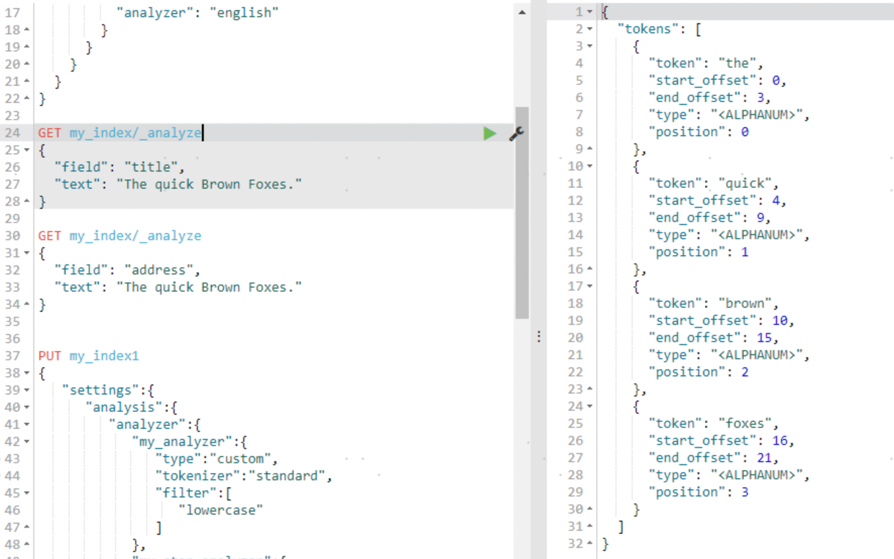Send the highlighted request using the green play icon
The height and width of the screenshot is (559, 894).
[489, 133]
